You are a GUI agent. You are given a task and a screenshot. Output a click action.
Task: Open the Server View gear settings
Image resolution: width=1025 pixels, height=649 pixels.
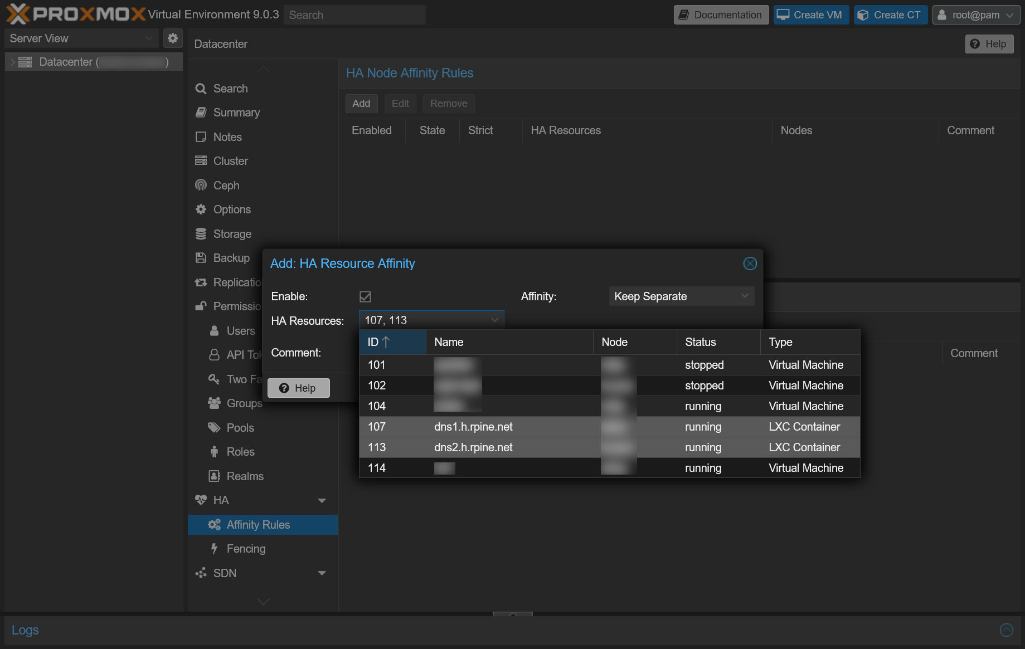pyautogui.click(x=173, y=38)
